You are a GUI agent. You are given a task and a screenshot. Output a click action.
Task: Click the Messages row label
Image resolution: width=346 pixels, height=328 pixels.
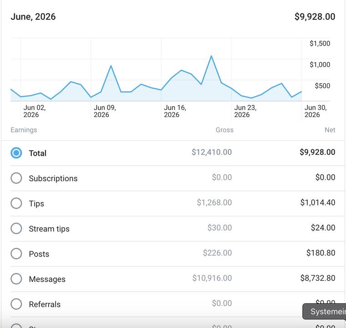47,279
